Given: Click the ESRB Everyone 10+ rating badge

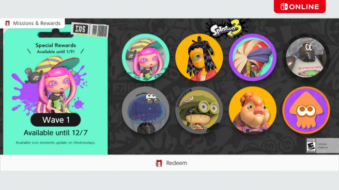Looking at the screenshot, I should coord(311,146).
